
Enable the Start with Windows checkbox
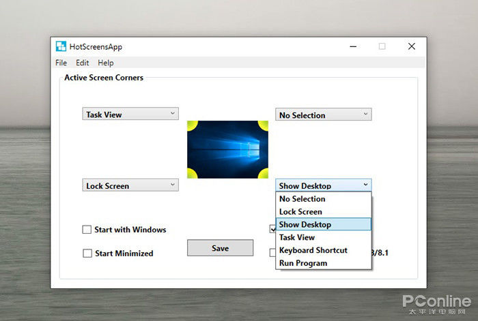tap(87, 230)
